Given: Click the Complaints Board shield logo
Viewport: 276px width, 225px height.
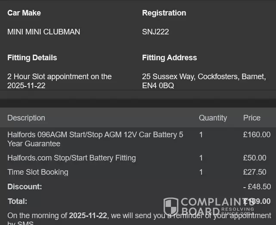Looking at the screenshot, I should pyautogui.click(x=171, y=207).
